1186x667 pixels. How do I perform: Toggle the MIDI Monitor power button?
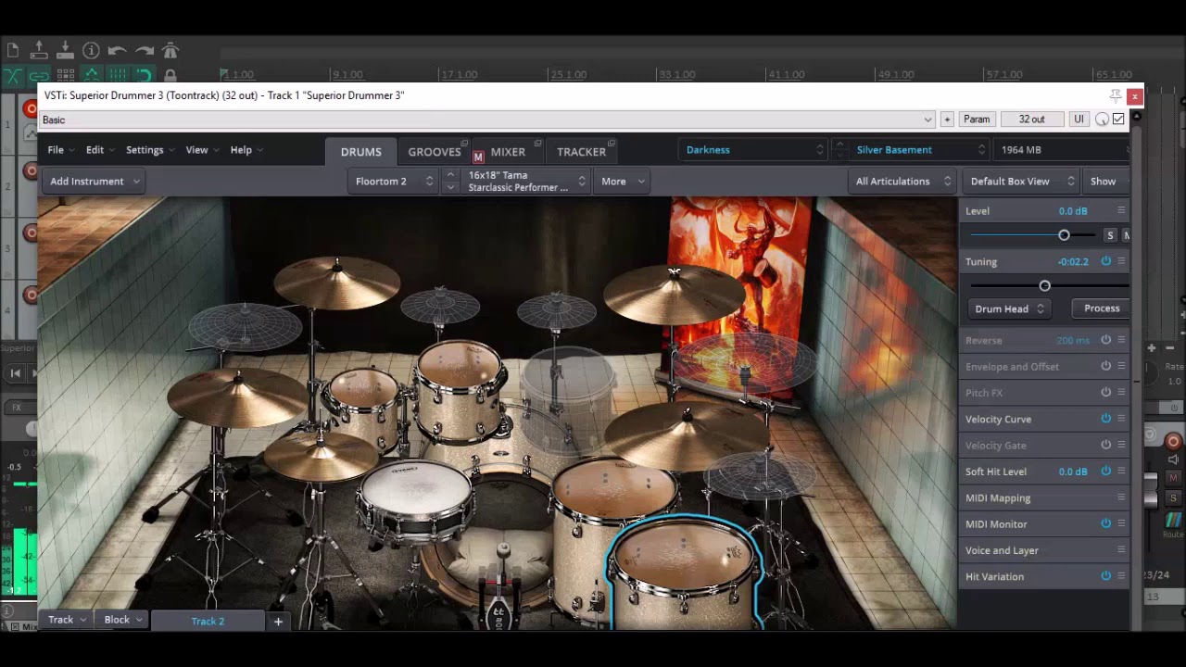1105,523
